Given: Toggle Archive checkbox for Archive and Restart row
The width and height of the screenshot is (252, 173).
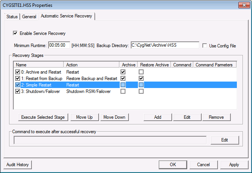Looking at the screenshot, I should point(123,72).
